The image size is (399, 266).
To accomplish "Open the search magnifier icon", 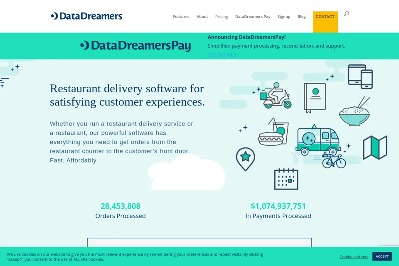I will (x=346, y=14).
